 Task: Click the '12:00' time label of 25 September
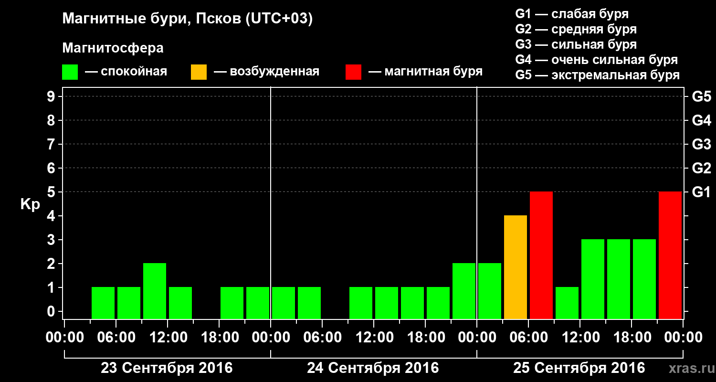[x=580, y=338]
